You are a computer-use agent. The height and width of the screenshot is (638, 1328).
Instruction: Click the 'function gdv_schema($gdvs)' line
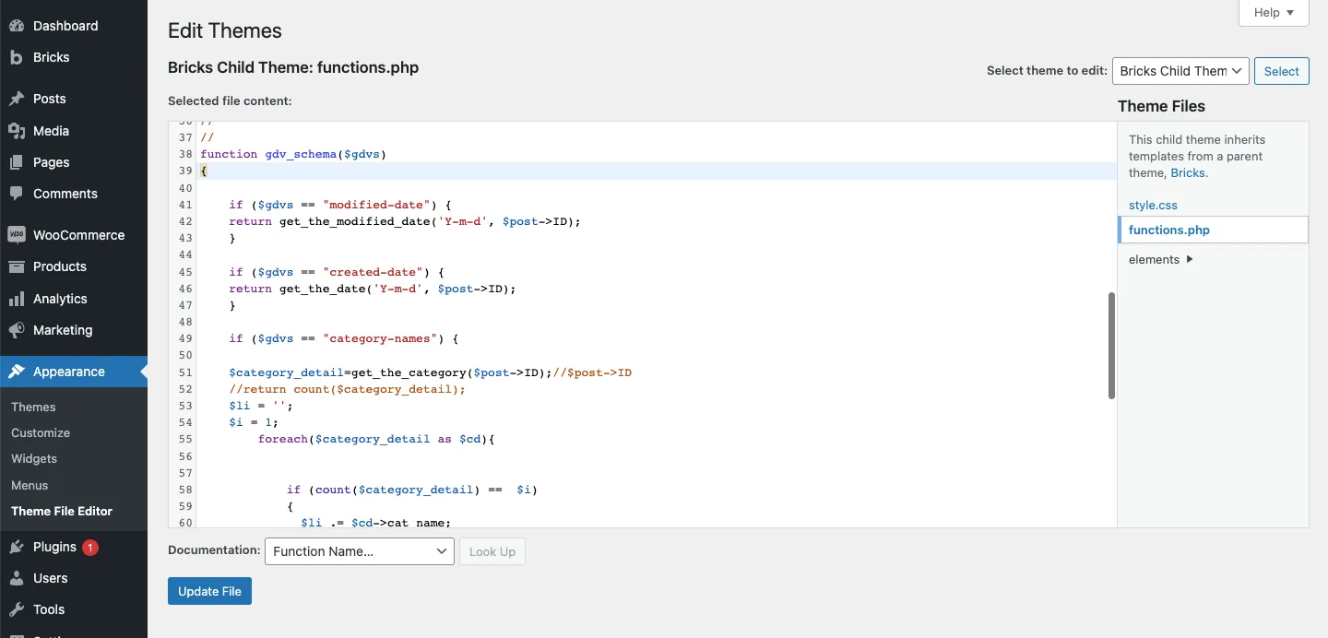[293, 154]
